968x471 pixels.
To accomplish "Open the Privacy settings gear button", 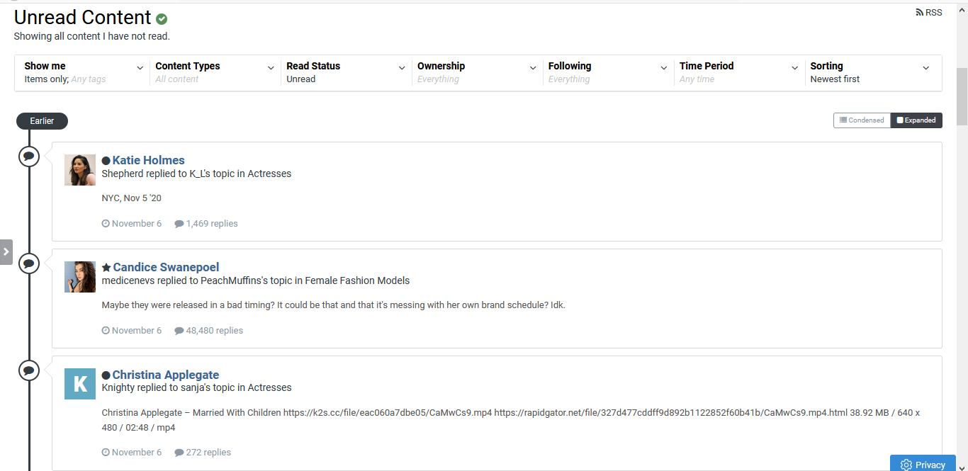I will click(x=923, y=464).
